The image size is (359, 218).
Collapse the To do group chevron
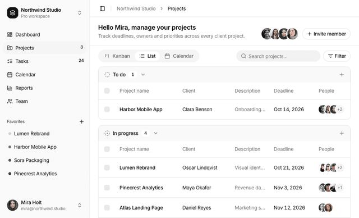pyautogui.click(x=143, y=75)
